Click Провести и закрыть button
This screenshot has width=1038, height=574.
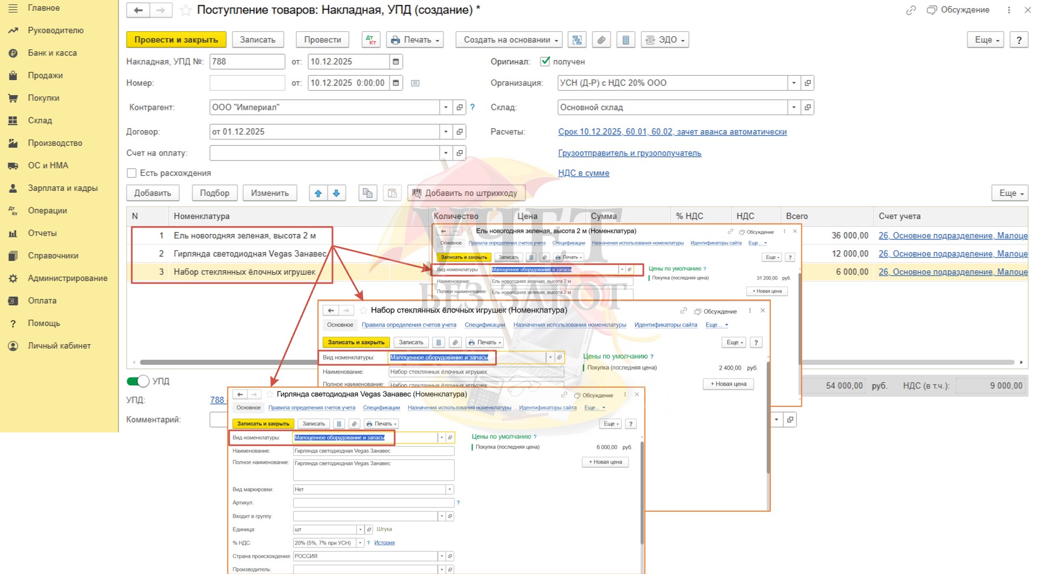pos(176,40)
